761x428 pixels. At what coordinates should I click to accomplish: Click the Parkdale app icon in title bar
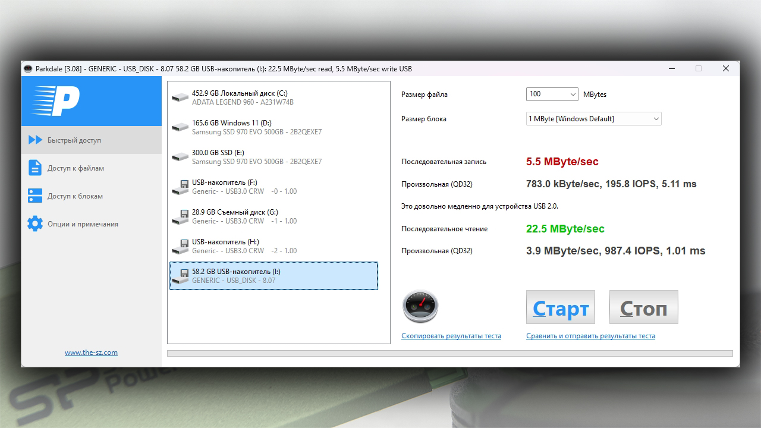pos(28,69)
